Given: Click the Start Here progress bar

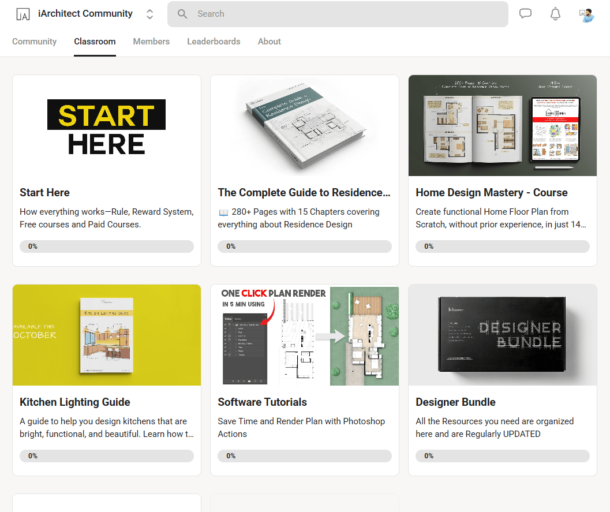Looking at the screenshot, I should click(x=107, y=246).
